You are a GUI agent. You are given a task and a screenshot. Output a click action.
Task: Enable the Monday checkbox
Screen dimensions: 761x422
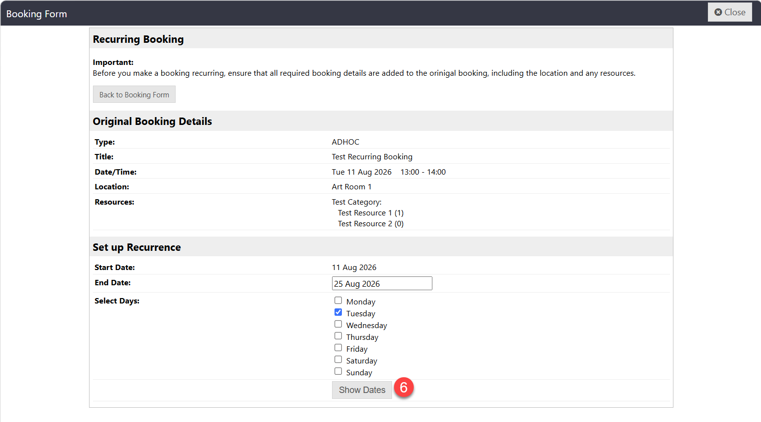(x=338, y=301)
